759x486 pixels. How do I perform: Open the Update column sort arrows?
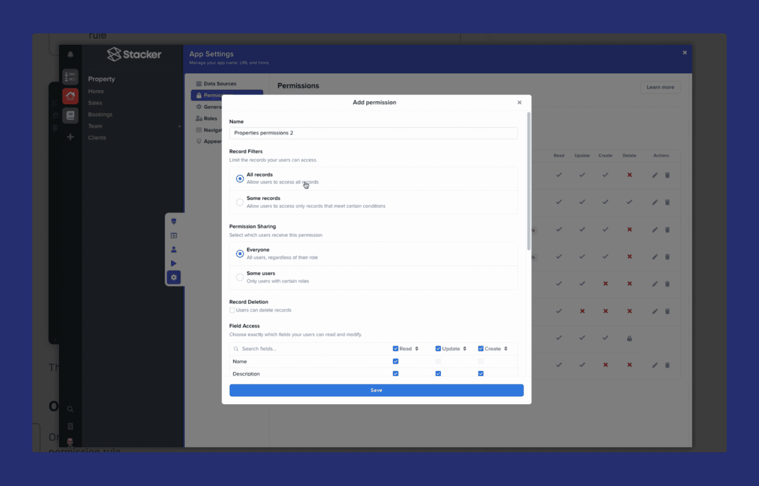(x=465, y=349)
